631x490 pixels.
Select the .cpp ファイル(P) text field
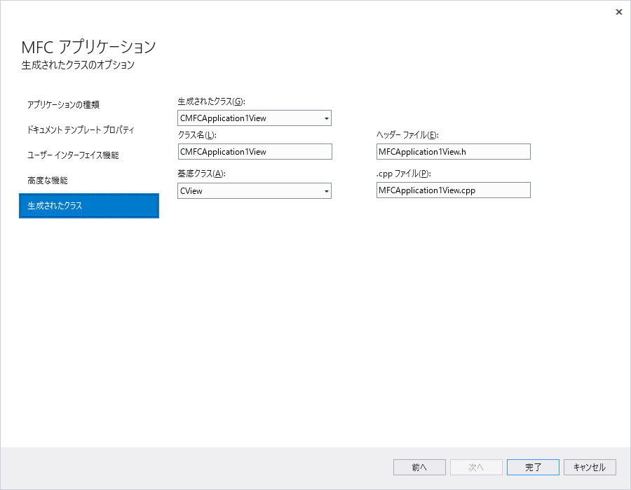(x=453, y=190)
